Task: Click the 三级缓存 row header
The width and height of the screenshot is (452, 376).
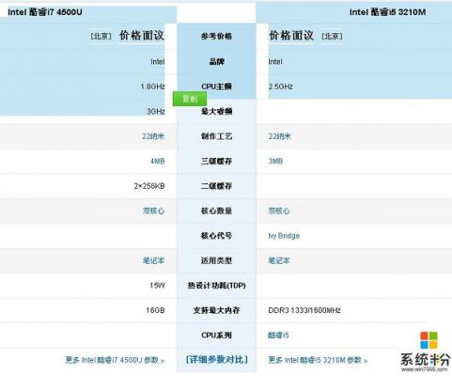Action: (x=216, y=161)
